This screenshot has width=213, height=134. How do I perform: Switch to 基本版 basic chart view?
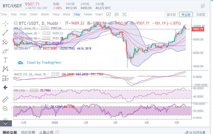click(171, 14)
